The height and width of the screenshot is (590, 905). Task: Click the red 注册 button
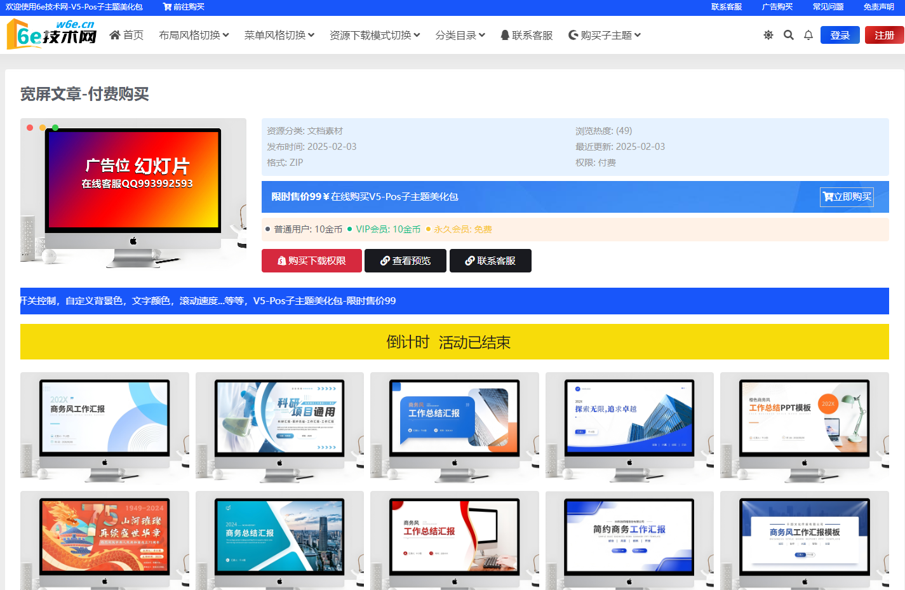click(884, 35)
